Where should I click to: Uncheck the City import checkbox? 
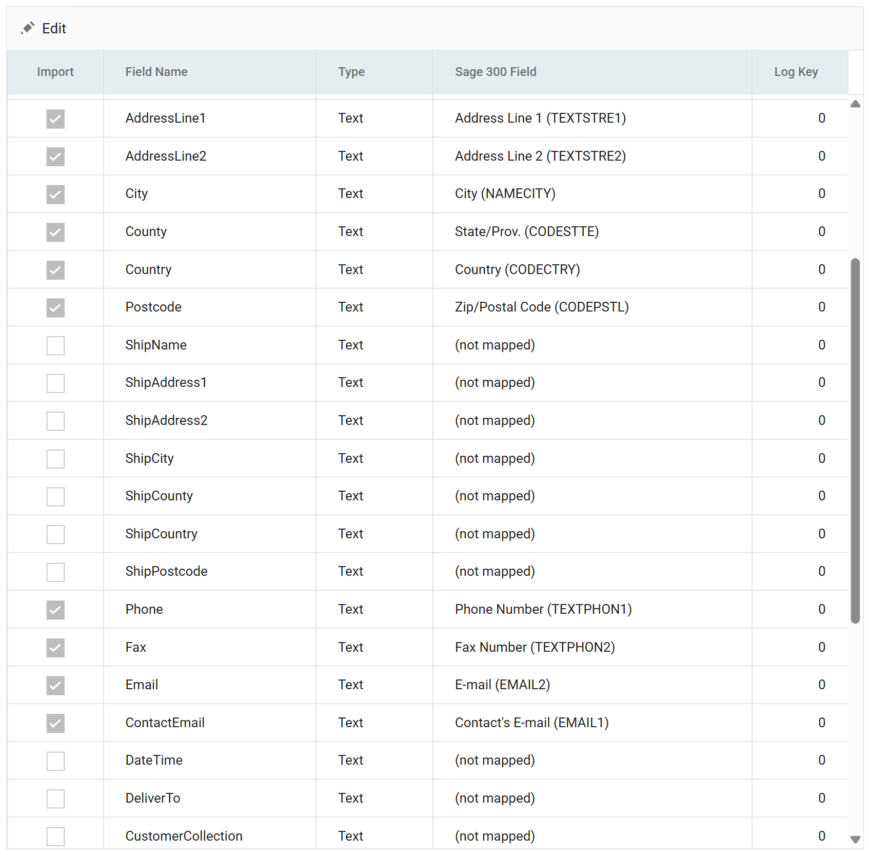55,195
